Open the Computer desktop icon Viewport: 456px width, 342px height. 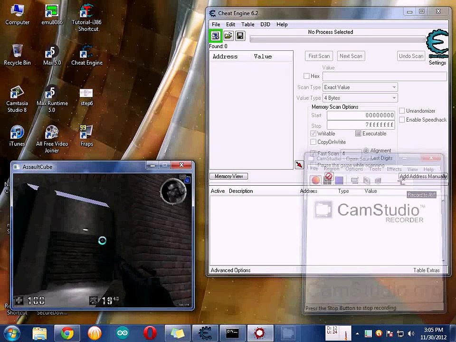(17, 15)
